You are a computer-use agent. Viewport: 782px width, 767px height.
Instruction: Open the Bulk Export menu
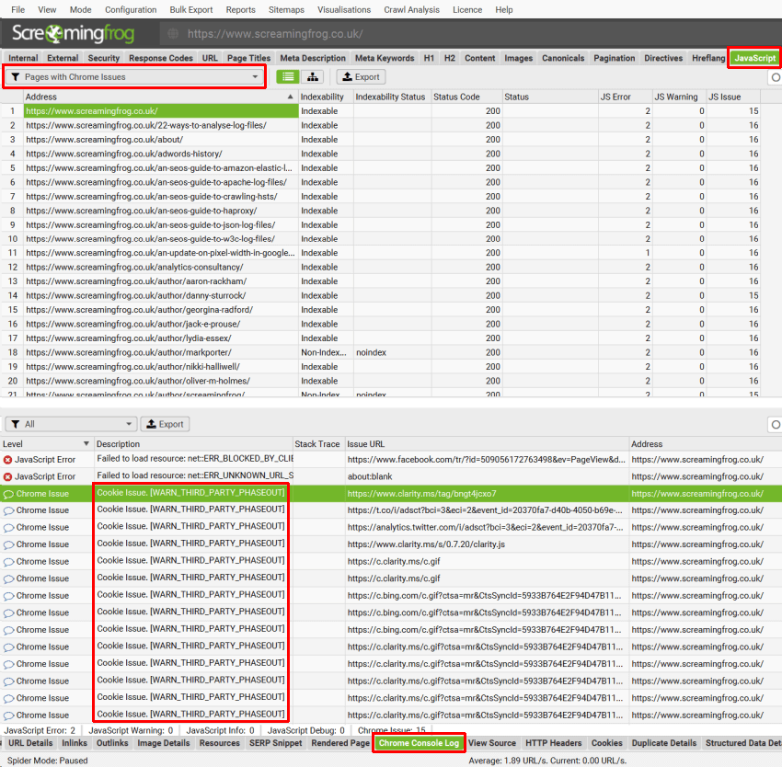(191, 9)
